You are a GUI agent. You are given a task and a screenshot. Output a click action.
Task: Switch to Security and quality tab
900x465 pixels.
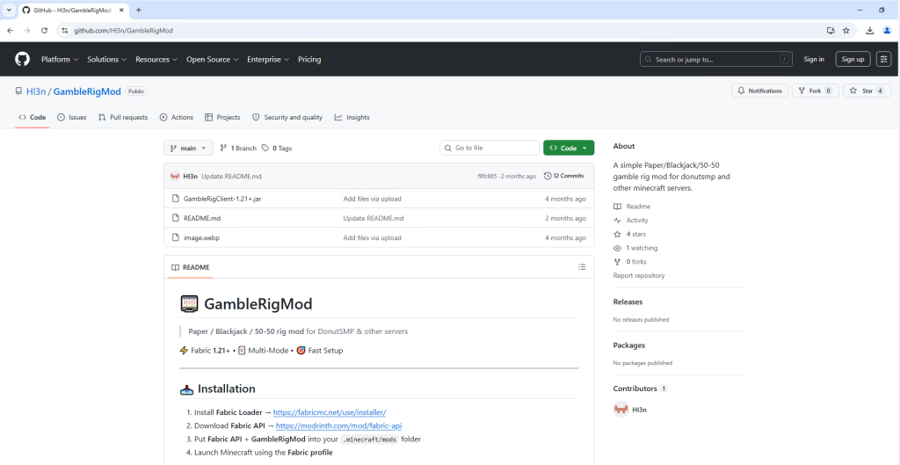tap(287, 117)
